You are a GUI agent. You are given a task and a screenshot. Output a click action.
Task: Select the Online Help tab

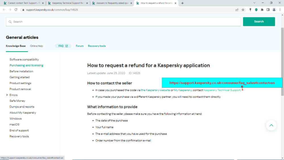(x=36, y=46)
